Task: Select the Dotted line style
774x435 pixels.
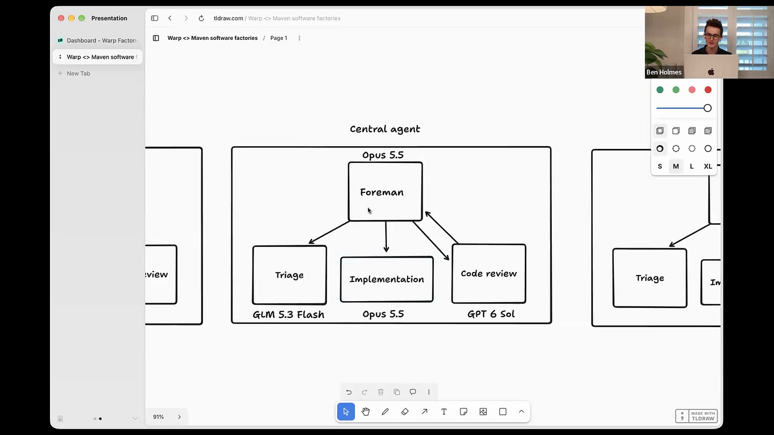Action: pos(692,149)
